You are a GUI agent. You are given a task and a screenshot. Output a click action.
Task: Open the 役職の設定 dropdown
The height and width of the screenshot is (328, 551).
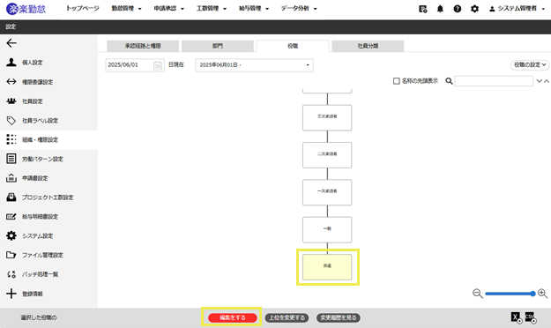point(530,64)
